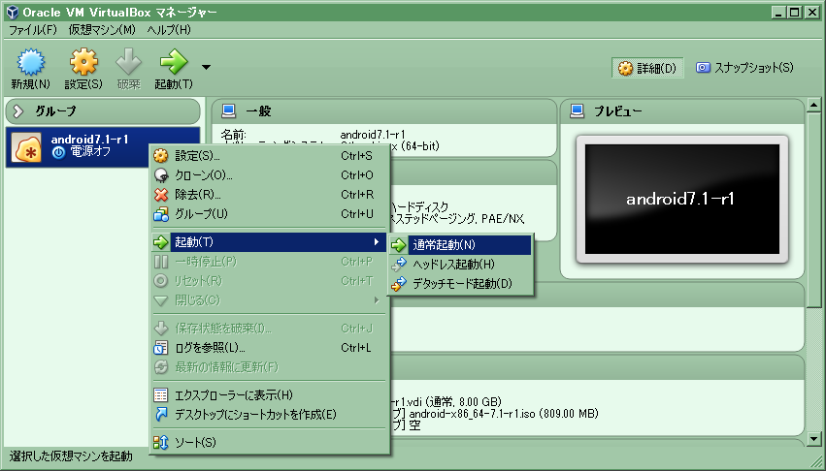
Task: Click the green arrow icon beside 通常起動
Action: pyautogui.click(x=399, y=245)
